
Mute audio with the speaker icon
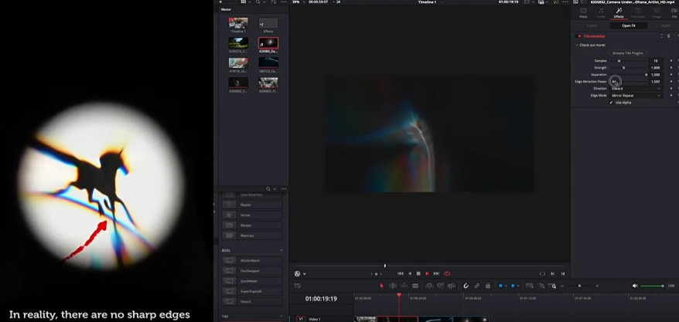point(635,286)
